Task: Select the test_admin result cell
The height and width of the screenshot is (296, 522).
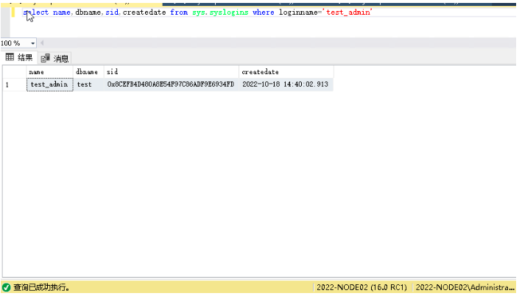Action: click(49, 84)
